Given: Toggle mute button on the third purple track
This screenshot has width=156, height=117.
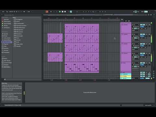Looking at the screenshot, I should (x=149, y=44).
